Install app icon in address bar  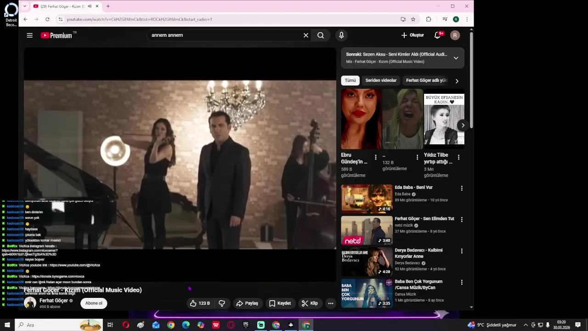point(403,19)
